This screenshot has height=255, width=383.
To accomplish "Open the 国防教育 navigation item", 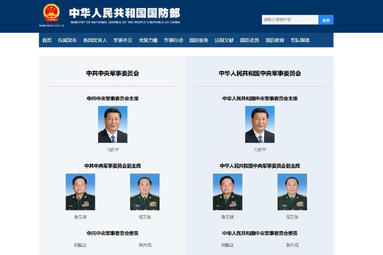I will coord(275,40).
